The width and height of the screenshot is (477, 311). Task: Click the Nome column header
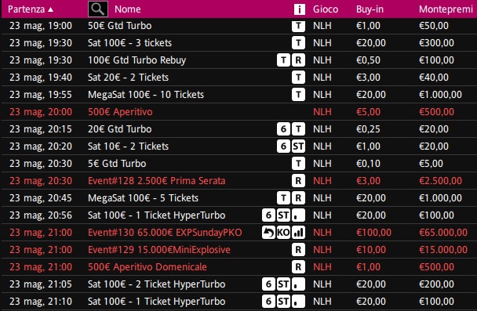tap(127, 9)
